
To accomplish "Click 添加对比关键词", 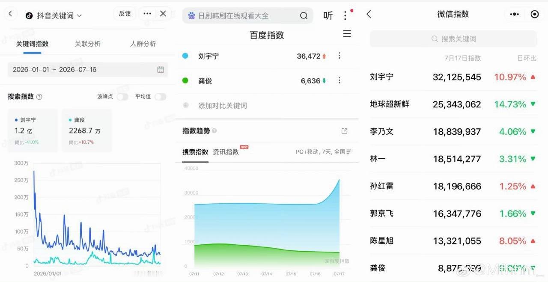I will pyautogui.click(x=223, y=106).
